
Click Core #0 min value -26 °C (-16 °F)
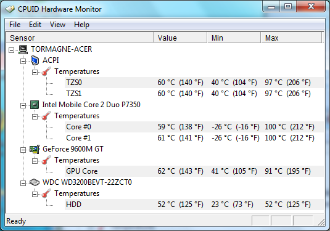click(236, 127)
